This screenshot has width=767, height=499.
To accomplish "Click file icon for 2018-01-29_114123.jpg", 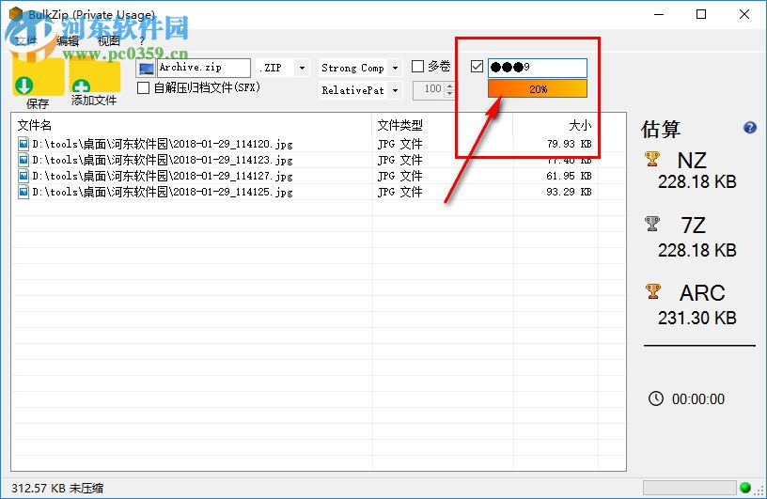I will [x=23, y=160].
